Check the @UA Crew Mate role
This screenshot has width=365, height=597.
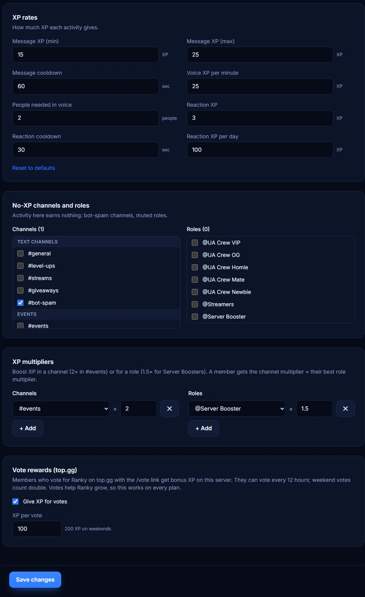tap(195, 280)
